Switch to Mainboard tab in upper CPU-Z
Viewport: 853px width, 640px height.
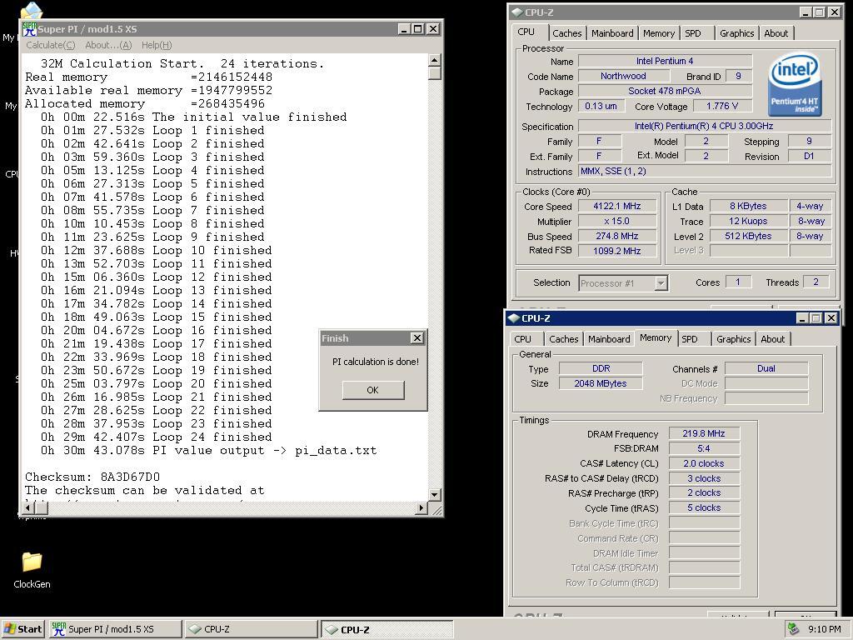pos(612,33)
